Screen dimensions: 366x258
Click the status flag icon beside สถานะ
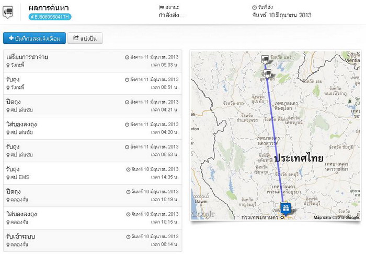pyautogui.click(x=161, y=7)
